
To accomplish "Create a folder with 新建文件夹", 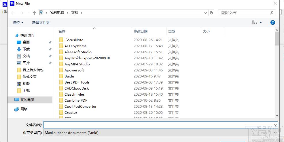I will [x=41, y=23].
